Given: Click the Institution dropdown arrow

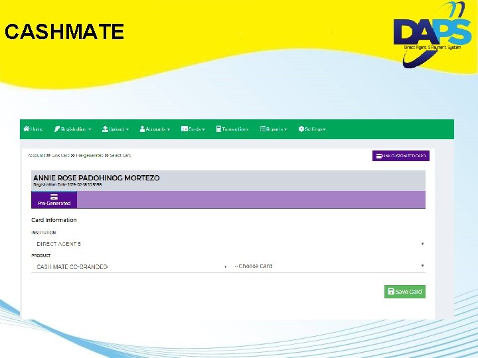Looking at the screenshot, I should coord(422,244).
